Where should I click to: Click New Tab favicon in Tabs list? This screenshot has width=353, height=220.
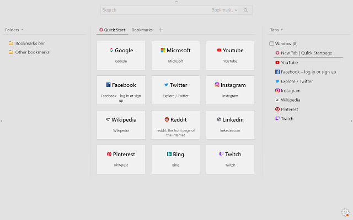click(x=277, y=53)
